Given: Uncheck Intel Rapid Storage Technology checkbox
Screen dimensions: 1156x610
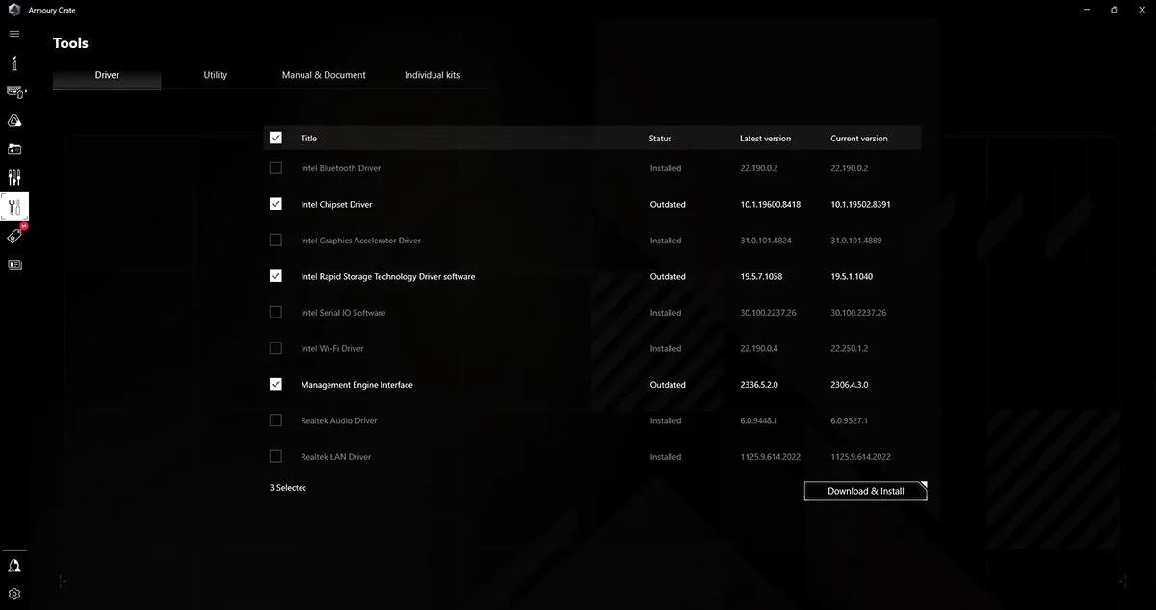Looking at the screenshot, I should 276,276.
